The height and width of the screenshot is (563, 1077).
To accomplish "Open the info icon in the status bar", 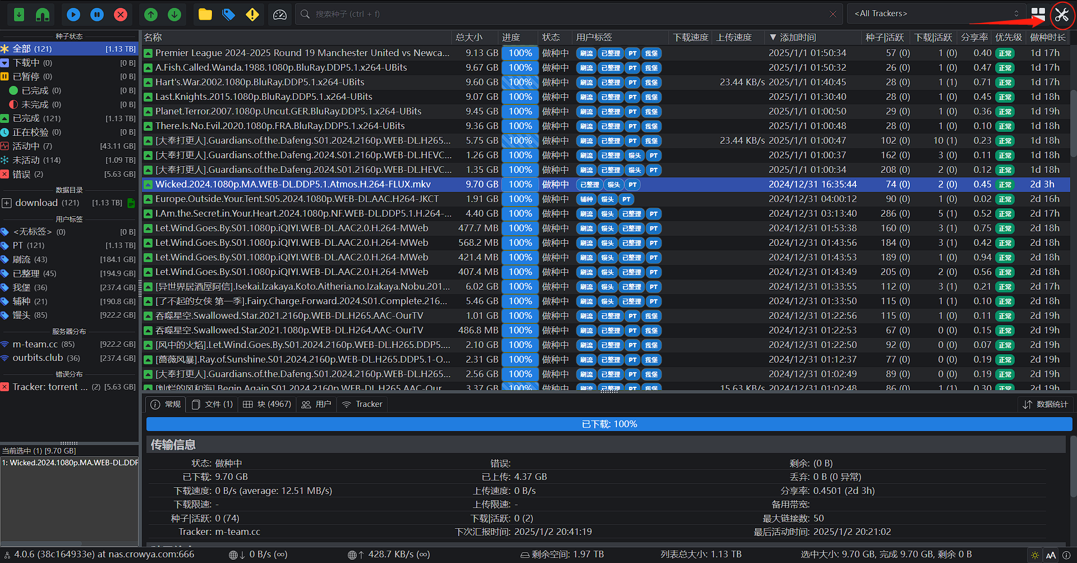I will click(x=1066, y=555).
